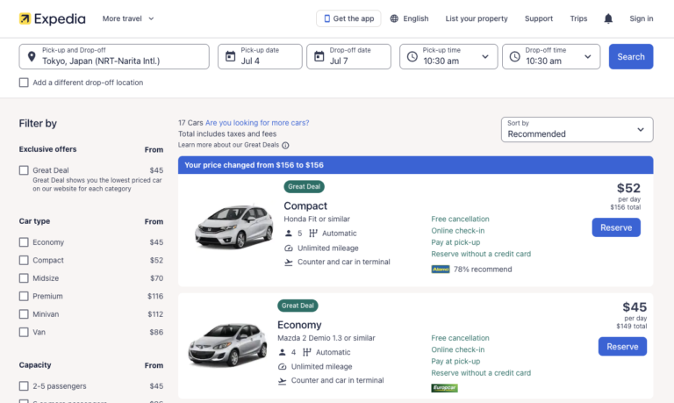Expand the Pick-up time selector
This screenshot has height=403, width=674.
point(447,56)
